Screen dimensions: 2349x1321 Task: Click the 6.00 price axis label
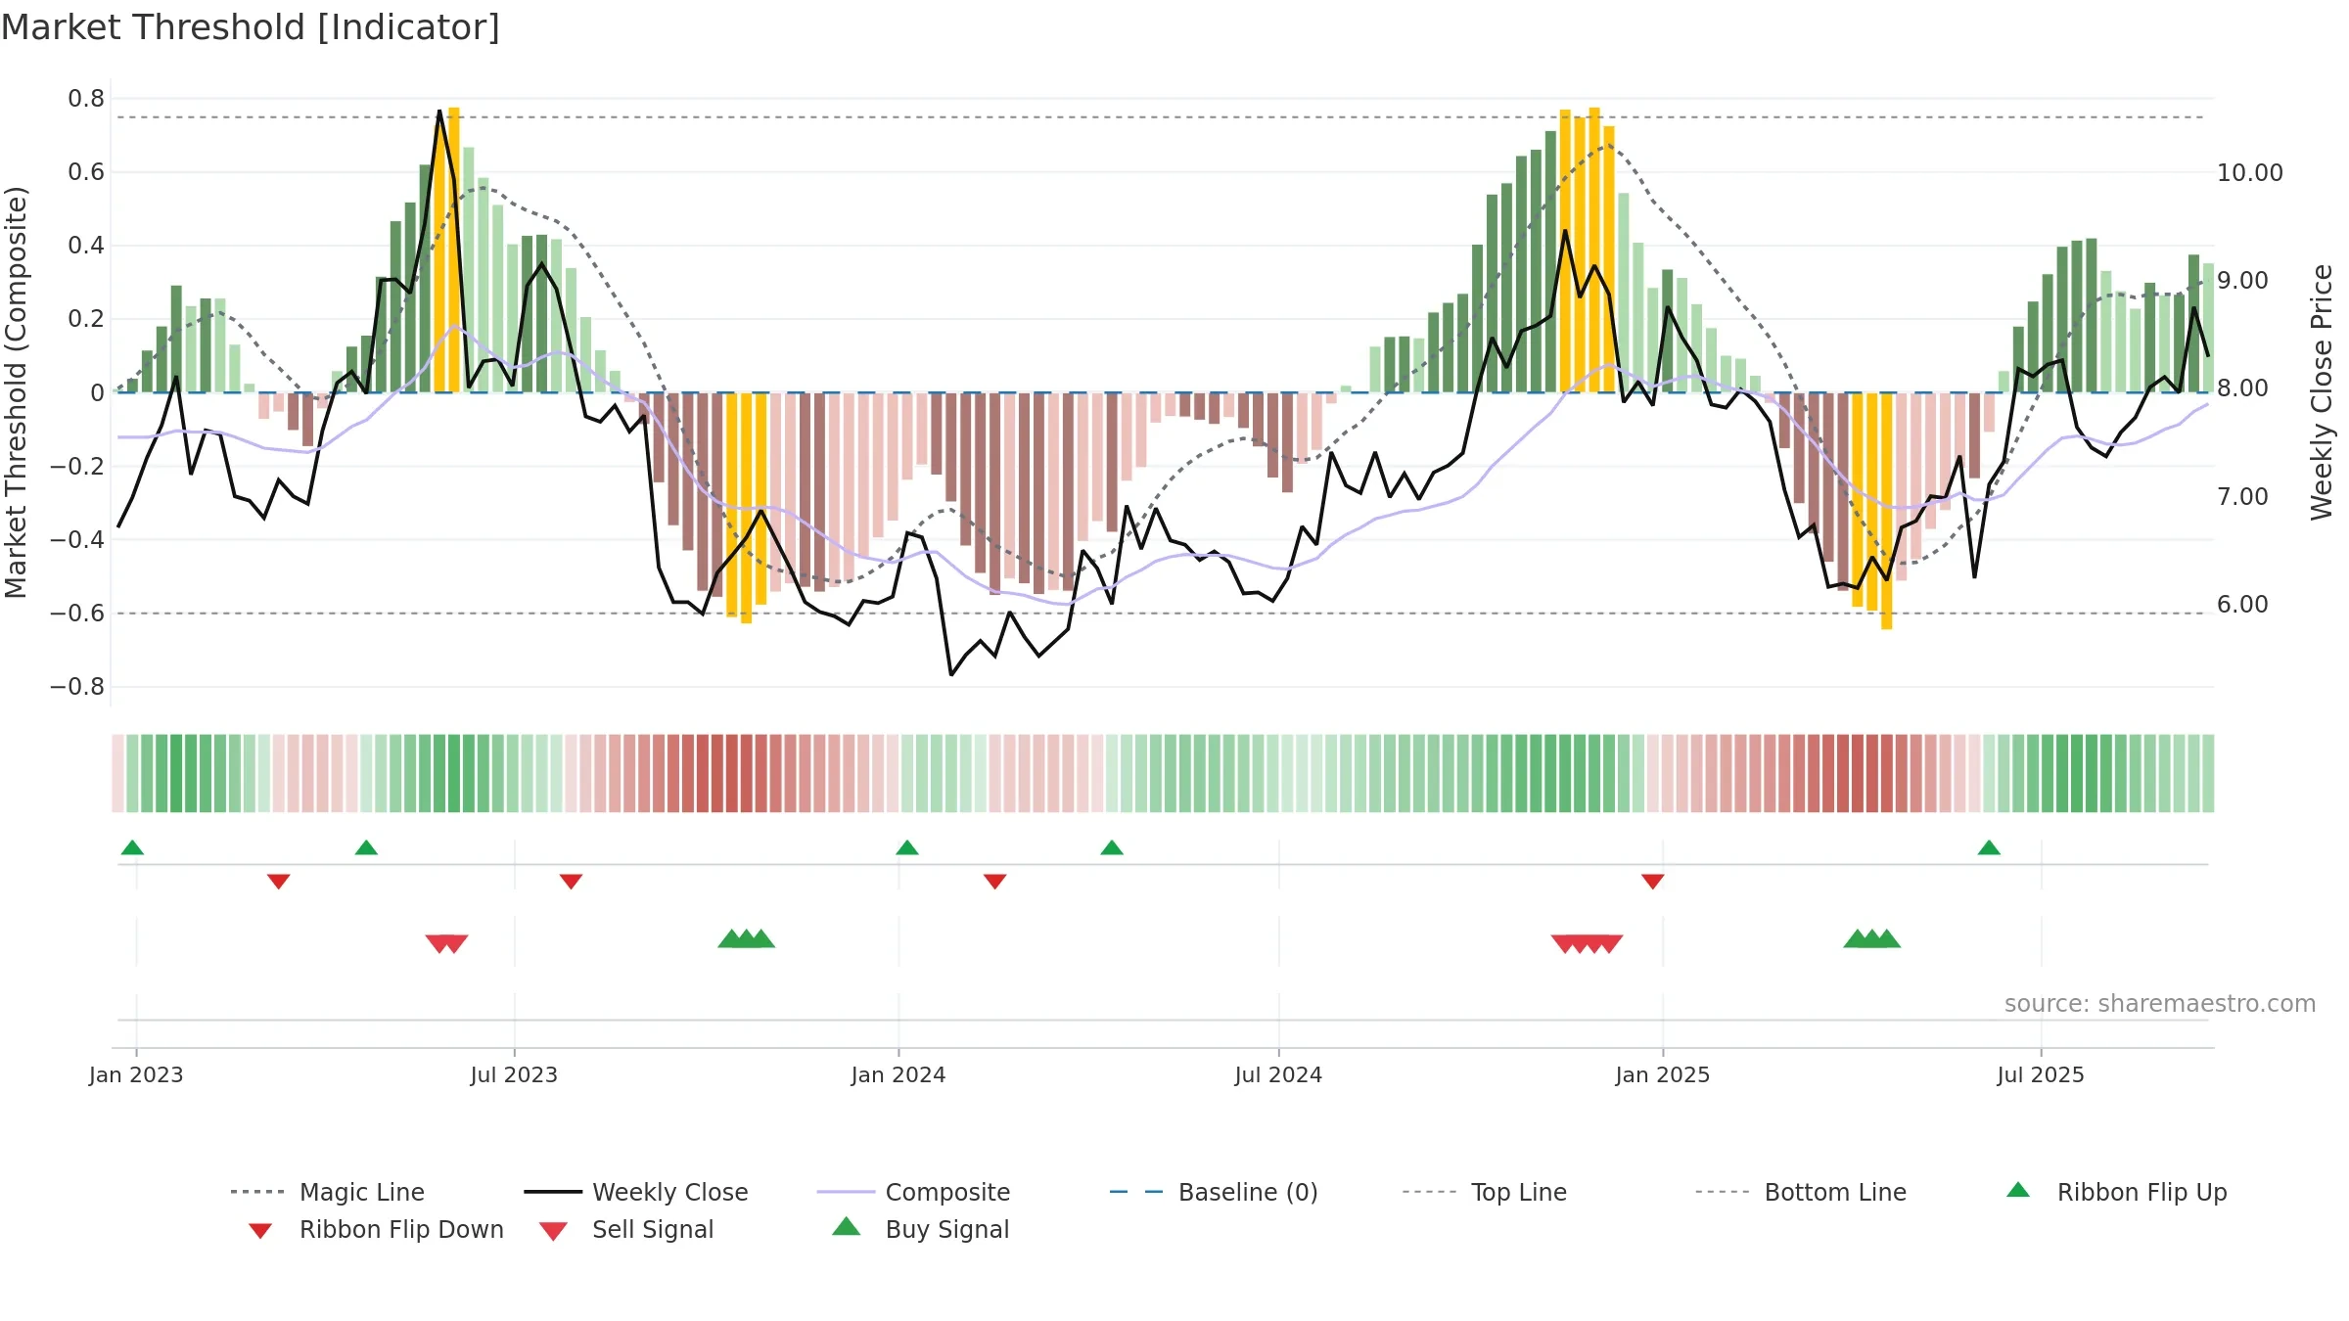coord(2242,605)
